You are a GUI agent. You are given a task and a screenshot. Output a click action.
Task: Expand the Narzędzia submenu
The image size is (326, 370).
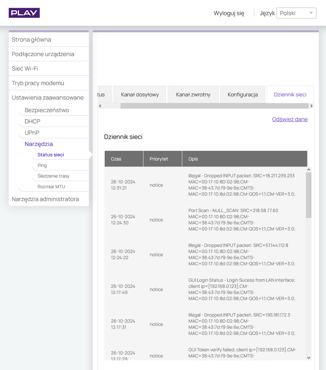click(39, 144)
